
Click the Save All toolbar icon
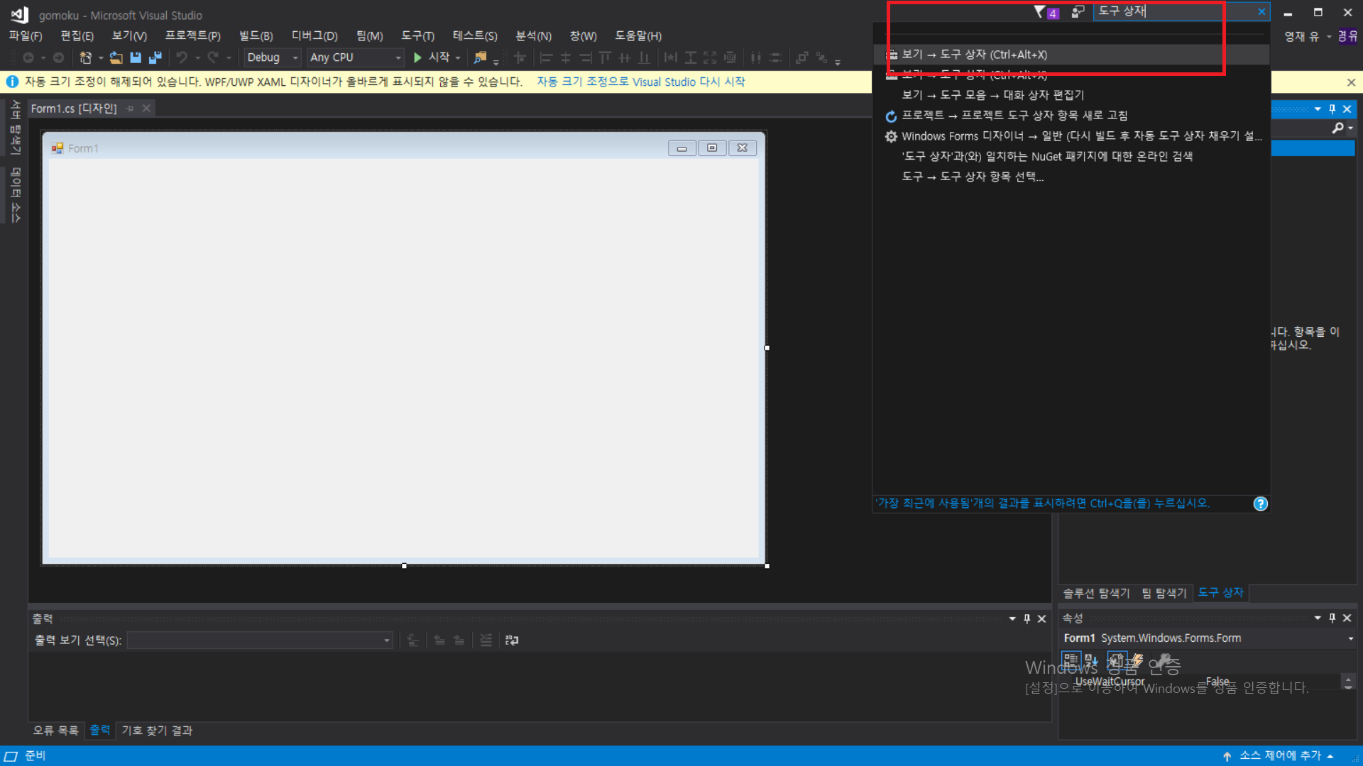coord(155,57)
